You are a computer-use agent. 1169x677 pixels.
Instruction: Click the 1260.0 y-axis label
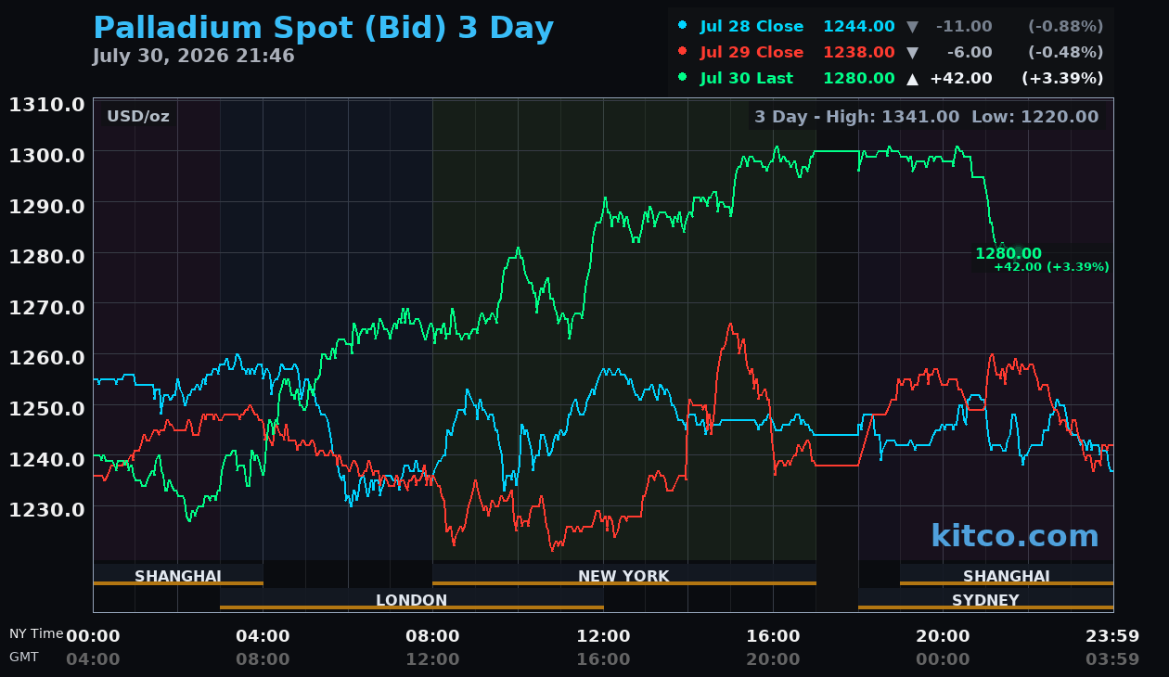click(x=47, y=357)
